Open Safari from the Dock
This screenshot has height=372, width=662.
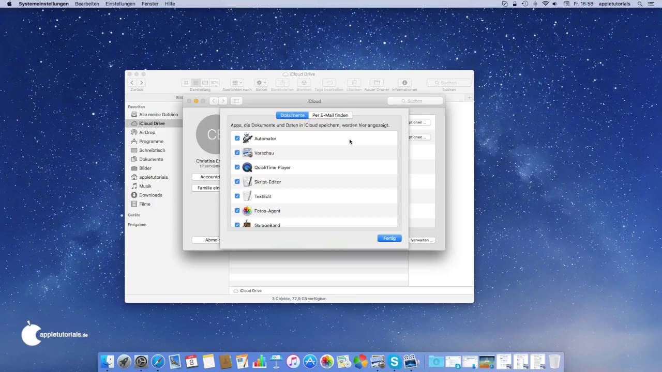pos(158,362)
